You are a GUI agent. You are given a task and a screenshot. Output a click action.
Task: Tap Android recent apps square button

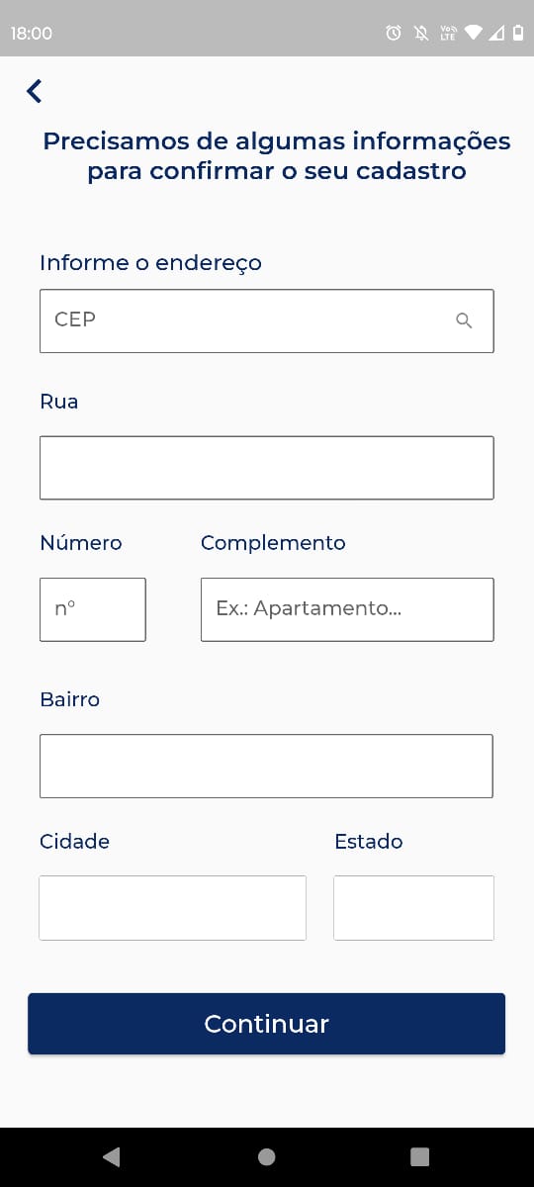[x=420, y=1156]
